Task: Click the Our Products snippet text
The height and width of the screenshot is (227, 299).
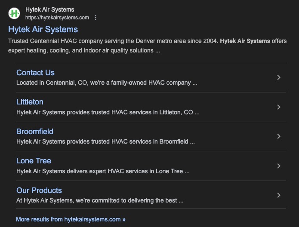Action: tap(100, 200)
